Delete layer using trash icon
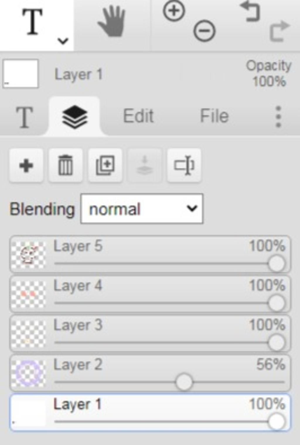Viewport: 300px width, 445px height. click(x=66, y=166)
